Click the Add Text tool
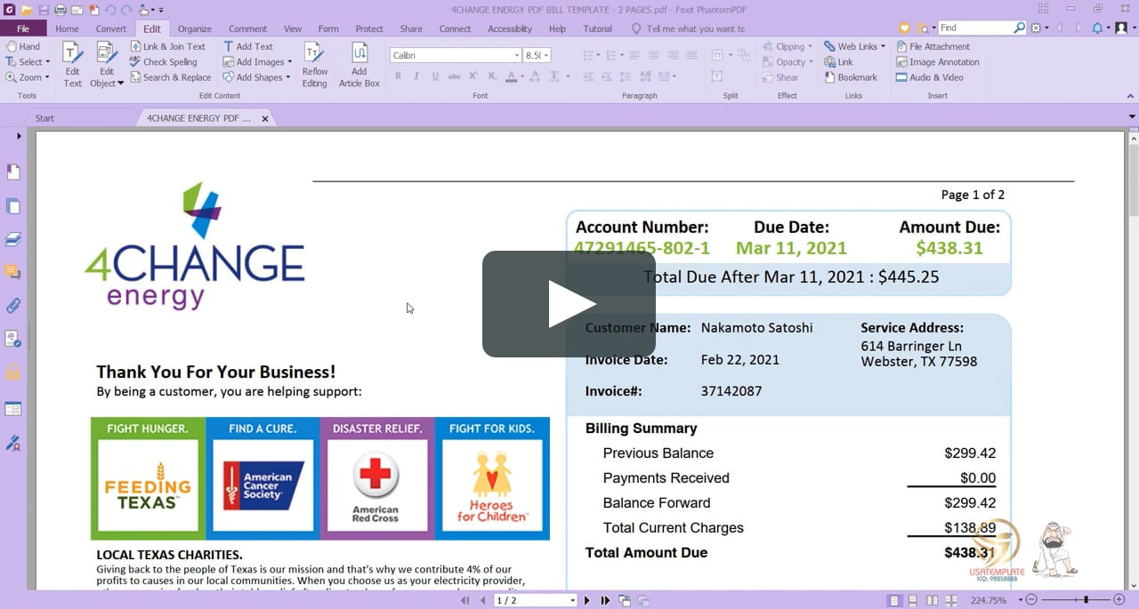1139x609 pixels. click(x=248, y=46)
